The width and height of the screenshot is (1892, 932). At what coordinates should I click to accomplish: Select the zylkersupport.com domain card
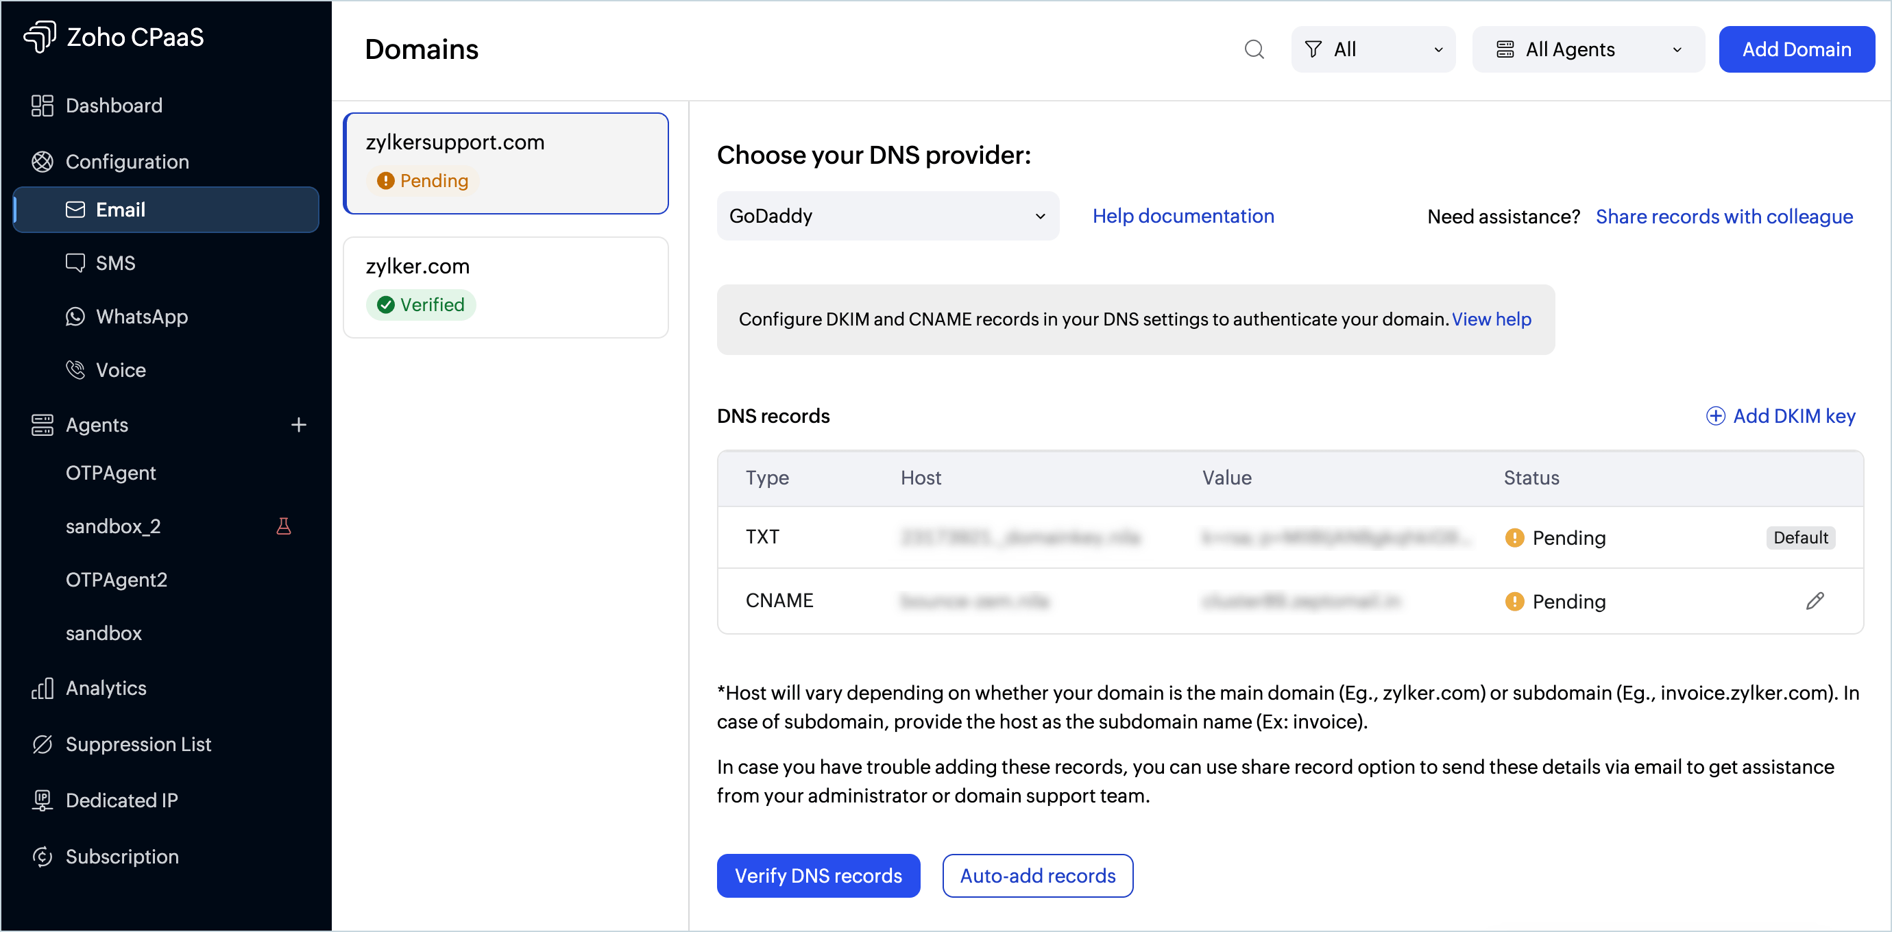click(x=505, y=163)
